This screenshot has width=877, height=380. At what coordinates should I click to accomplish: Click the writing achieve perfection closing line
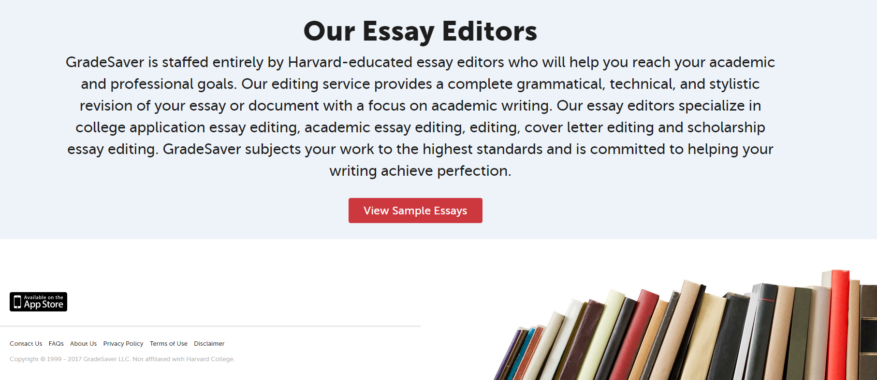[x=420, y=171]
